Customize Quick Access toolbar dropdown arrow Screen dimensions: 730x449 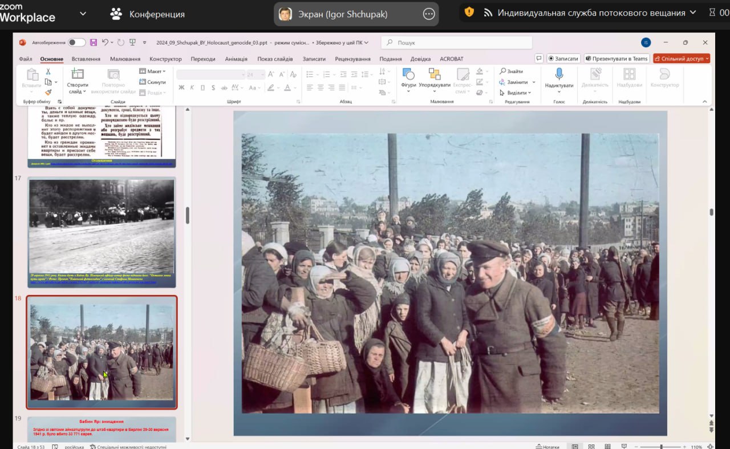tap(145, 42)
